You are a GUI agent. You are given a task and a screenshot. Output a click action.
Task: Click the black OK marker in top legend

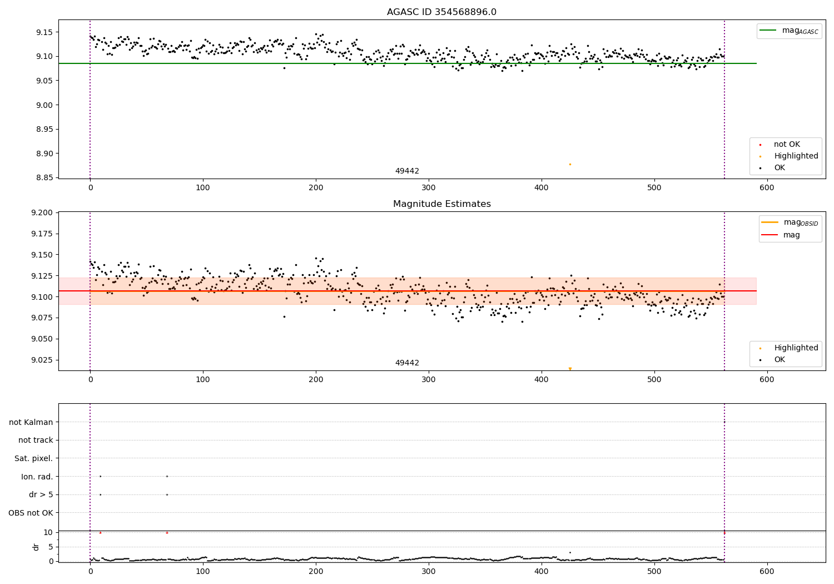coord(760,168)
